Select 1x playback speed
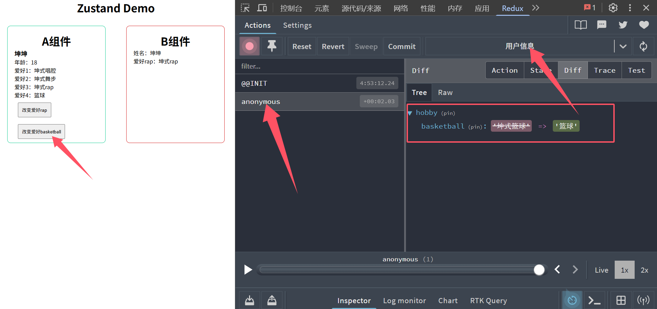Viewport: 657px width, 309px height. [x=625, y=270]
